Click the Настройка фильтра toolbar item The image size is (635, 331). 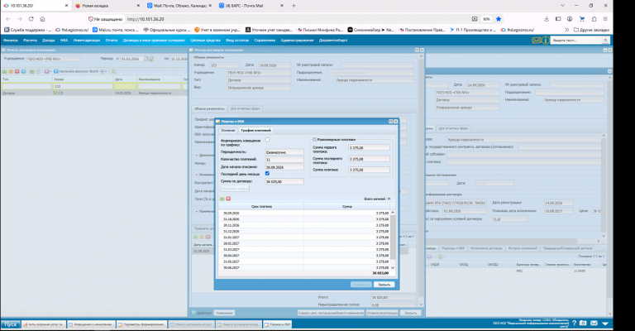[x=76, y=71]
